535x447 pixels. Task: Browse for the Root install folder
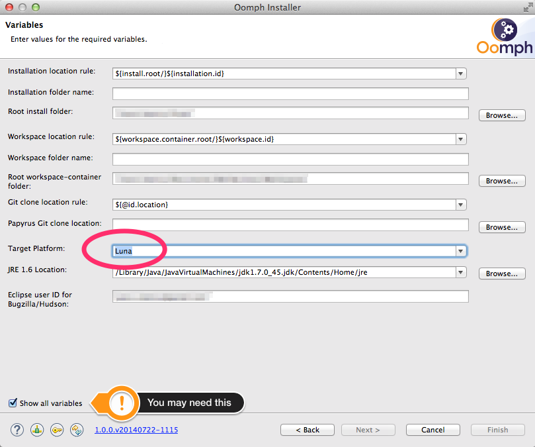(x=502, y=115)
